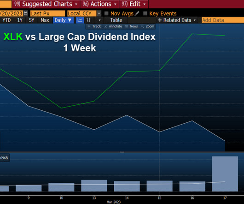244x204 pixels.
Task: Click the volume bar for March 10
Action: pyautogui.click(x=61, y=187)
